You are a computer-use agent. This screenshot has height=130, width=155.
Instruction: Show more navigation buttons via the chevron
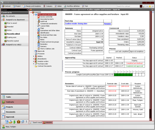(27, 122)
